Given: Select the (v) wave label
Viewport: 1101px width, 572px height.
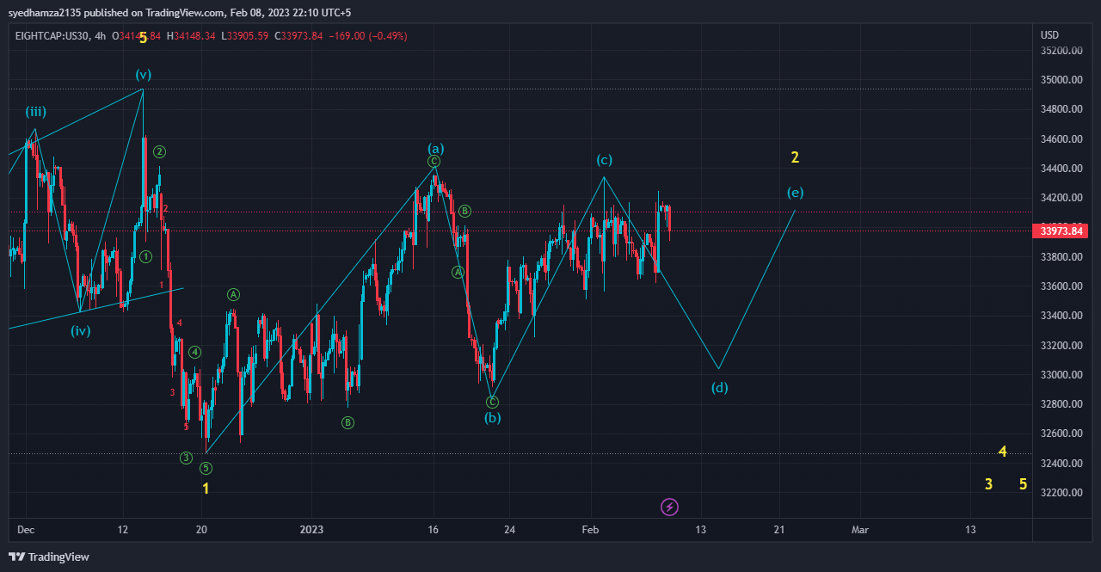Looking at the screenshot, I should click(x=143, y=75).
